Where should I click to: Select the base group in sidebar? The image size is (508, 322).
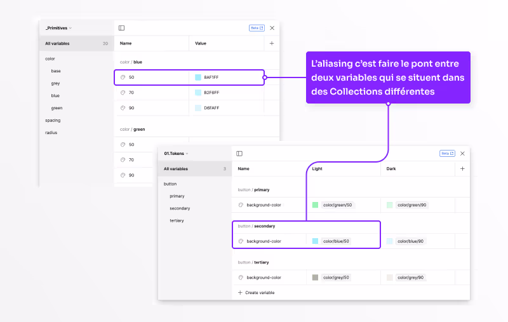pyautogui.click(x=56, y=71)
